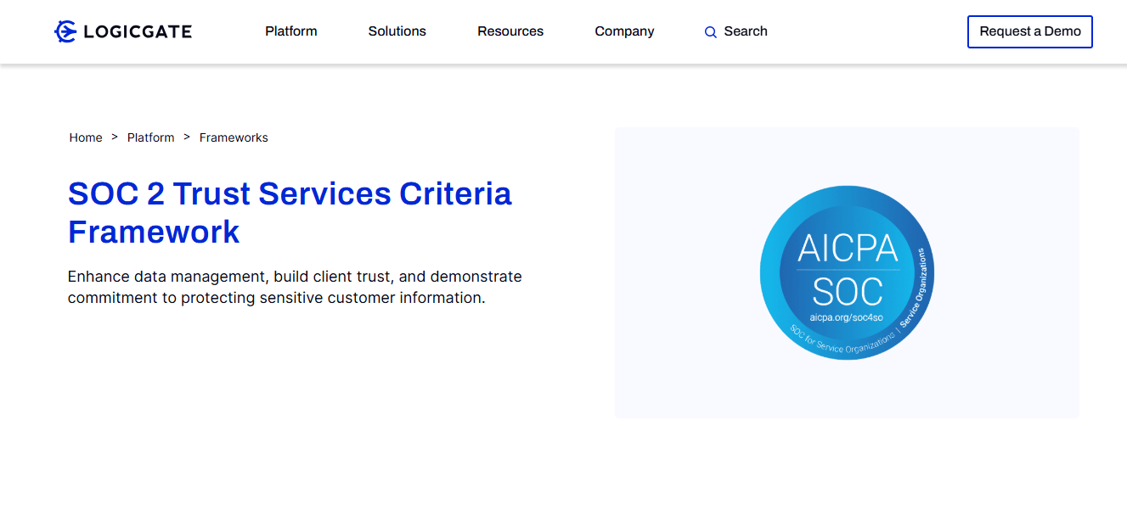Click the Request a Demo button
1127x521 pixels.
click(x=1030, y=31)
